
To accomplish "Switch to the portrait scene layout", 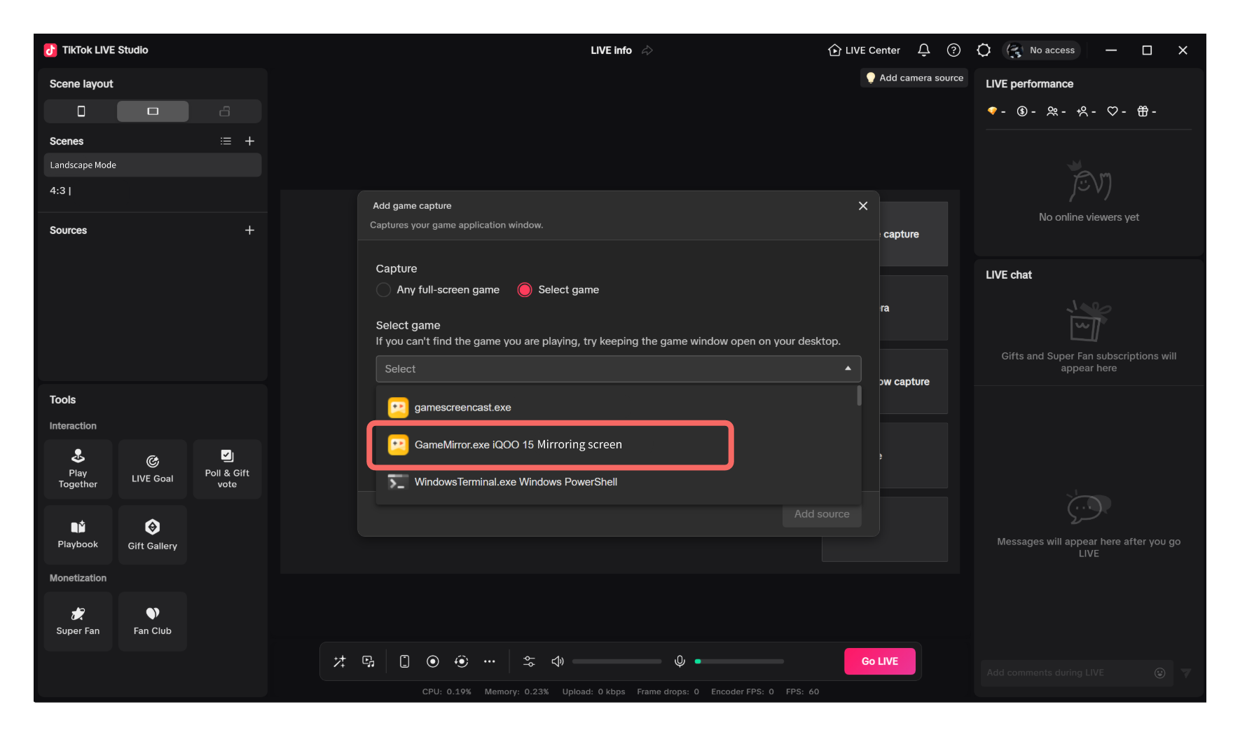I will click(81, 111).
